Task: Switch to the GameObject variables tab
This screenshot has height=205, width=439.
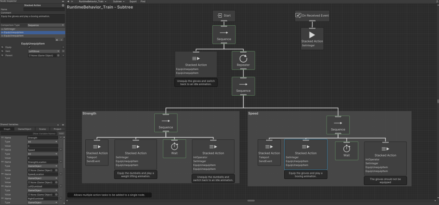Action: tap(25, 129)
